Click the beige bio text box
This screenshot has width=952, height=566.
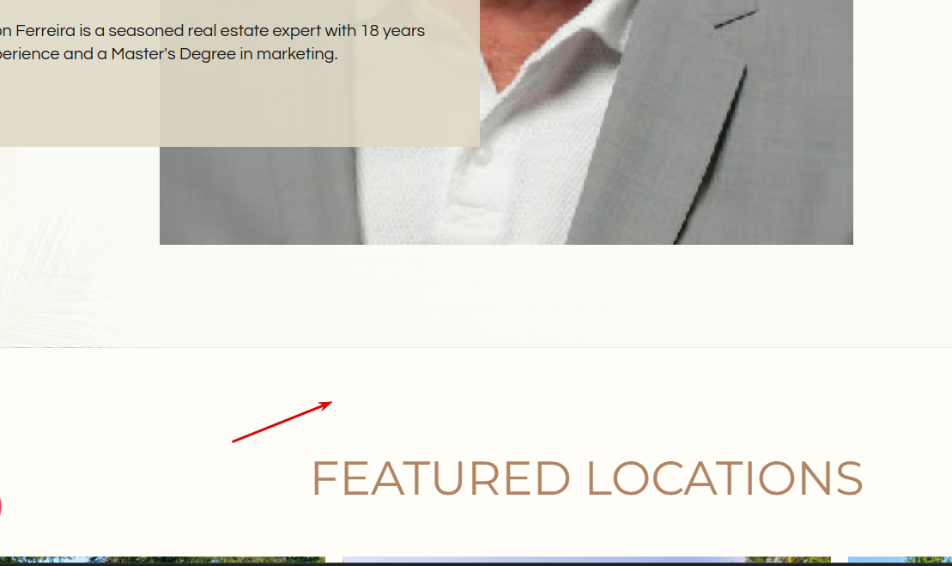point(240,73)
